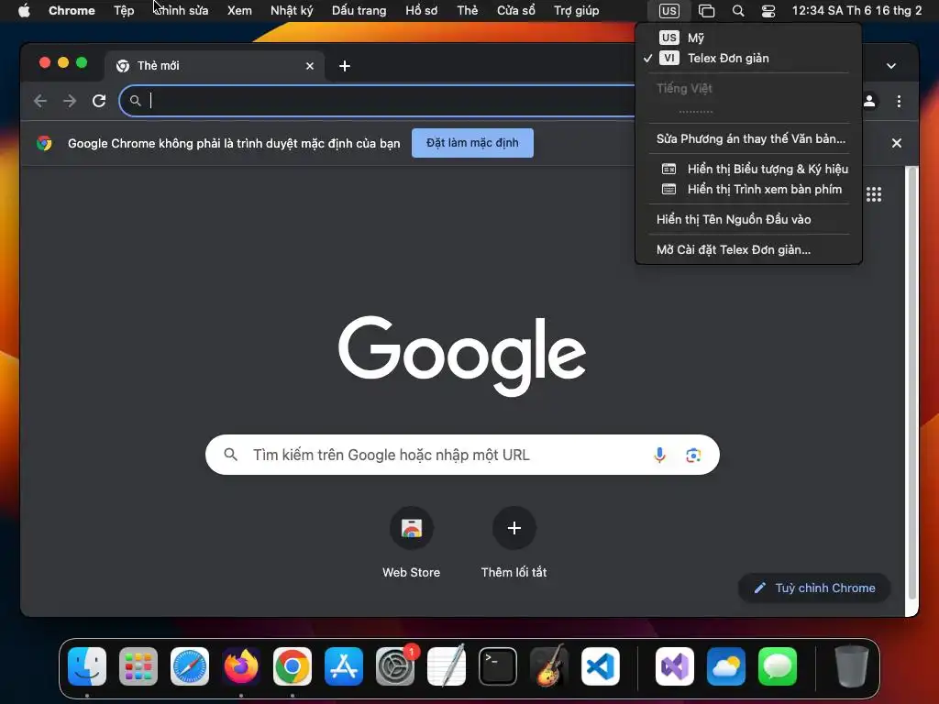Open Chrome's three-dot menu
This screenshot has height=704, width=939.
[x=899, y=101]
